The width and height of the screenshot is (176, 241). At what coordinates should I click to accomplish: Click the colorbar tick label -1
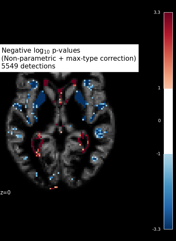pos(158,154)
